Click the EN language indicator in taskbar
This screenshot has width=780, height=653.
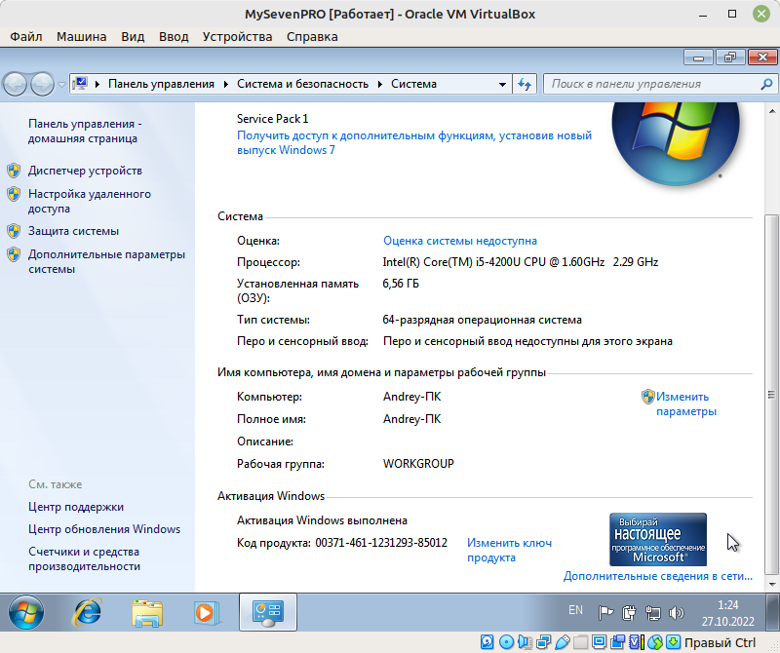[575, 610]
